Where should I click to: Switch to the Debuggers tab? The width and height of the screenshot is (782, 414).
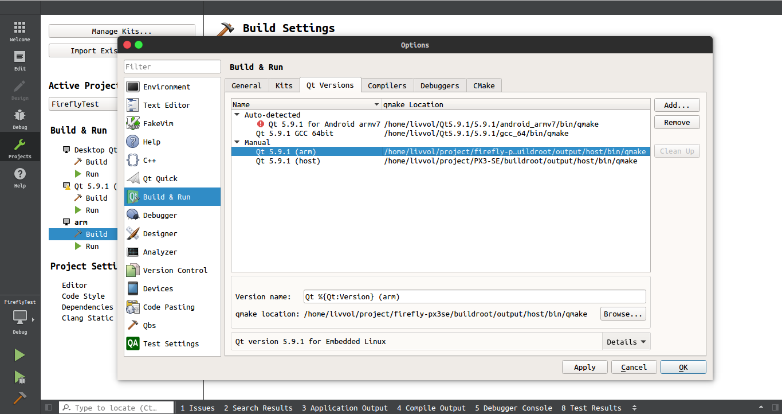pos(440,85)
